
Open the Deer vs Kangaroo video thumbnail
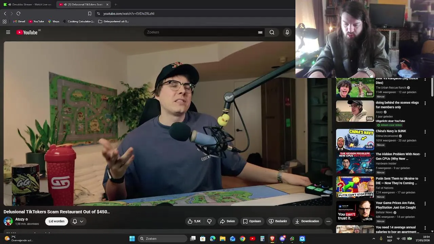pos(355,87)
